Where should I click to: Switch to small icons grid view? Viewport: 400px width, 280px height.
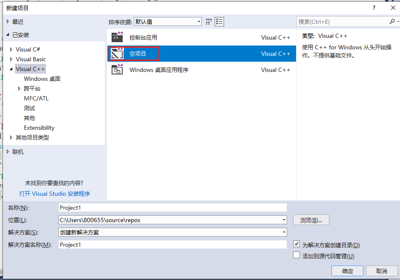[209, 22]
